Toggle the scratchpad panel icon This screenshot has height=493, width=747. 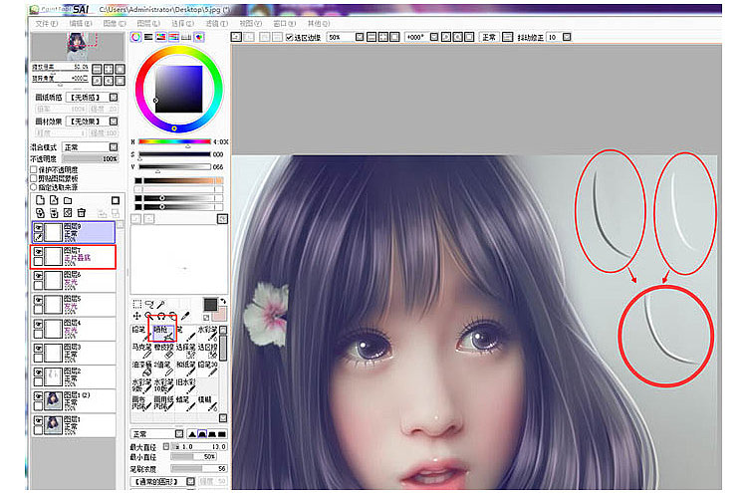[198, 37]
